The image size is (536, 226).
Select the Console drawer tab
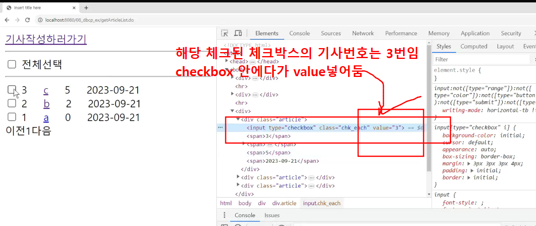coord(245,215)
